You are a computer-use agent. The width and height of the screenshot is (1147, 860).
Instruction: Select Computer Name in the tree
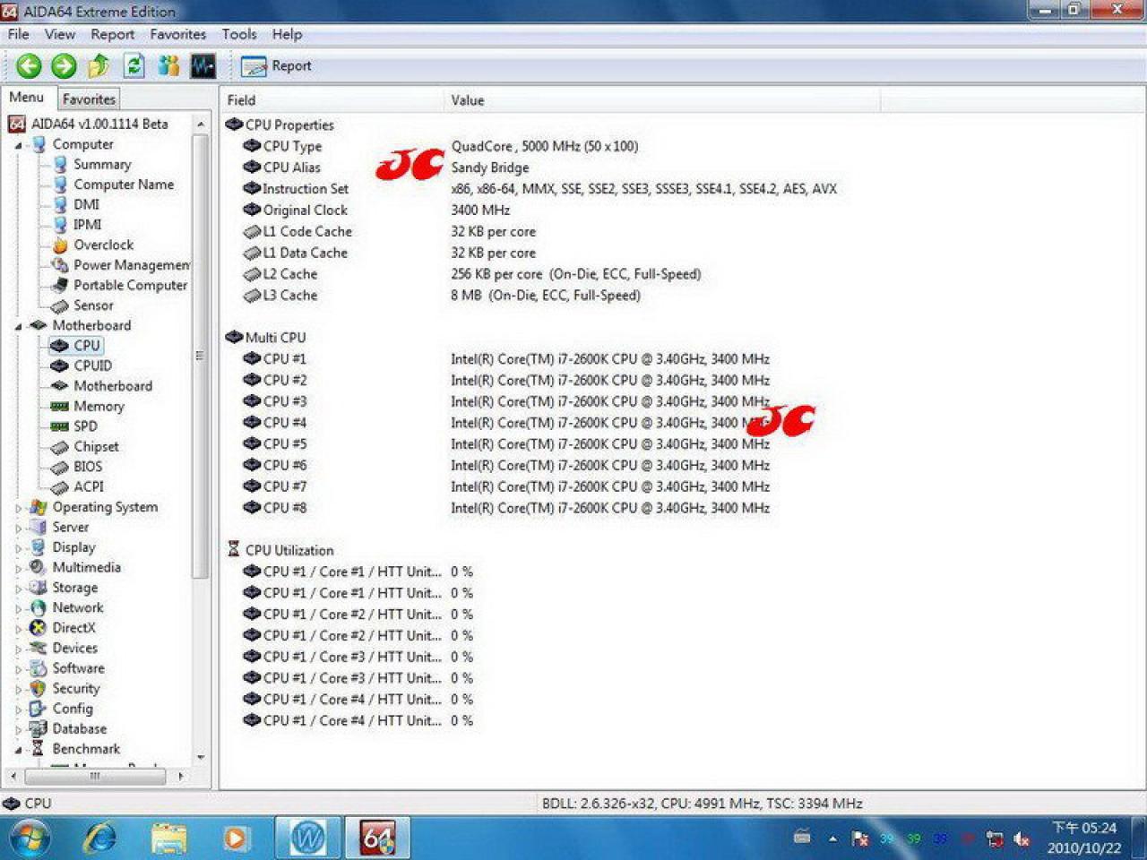point(124,185)
